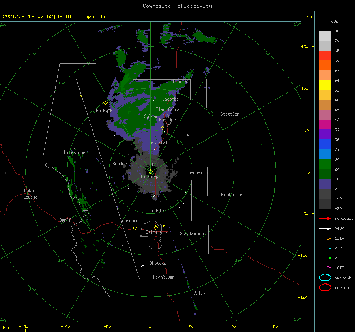Click the Sylvan label on map
355x332 pixels.
(x=151, y=116)
